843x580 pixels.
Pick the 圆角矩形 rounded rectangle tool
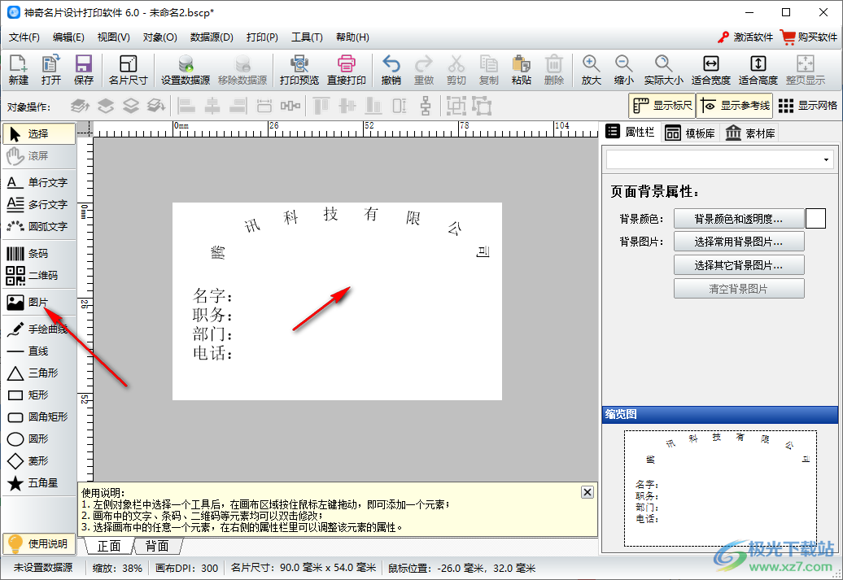[39, 417]
